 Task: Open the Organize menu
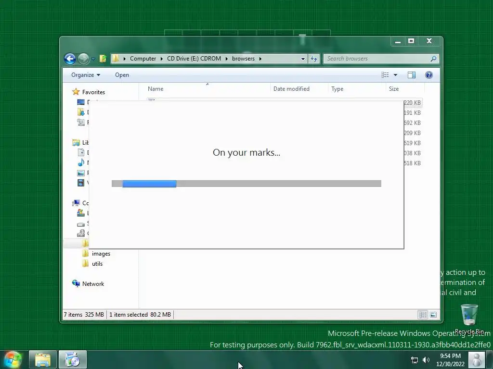(x=86, y=75)
